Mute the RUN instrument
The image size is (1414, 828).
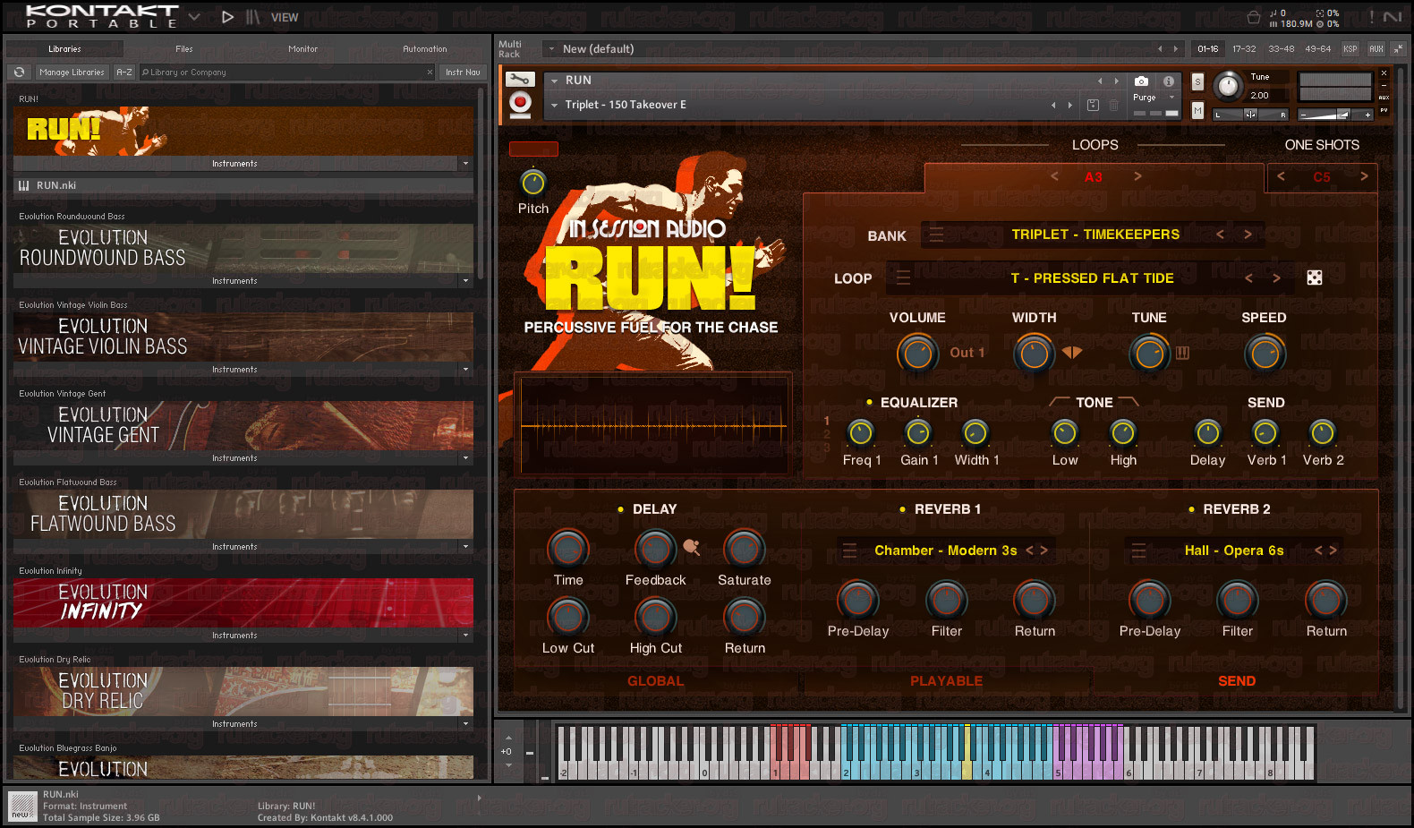pos(1197,109)
